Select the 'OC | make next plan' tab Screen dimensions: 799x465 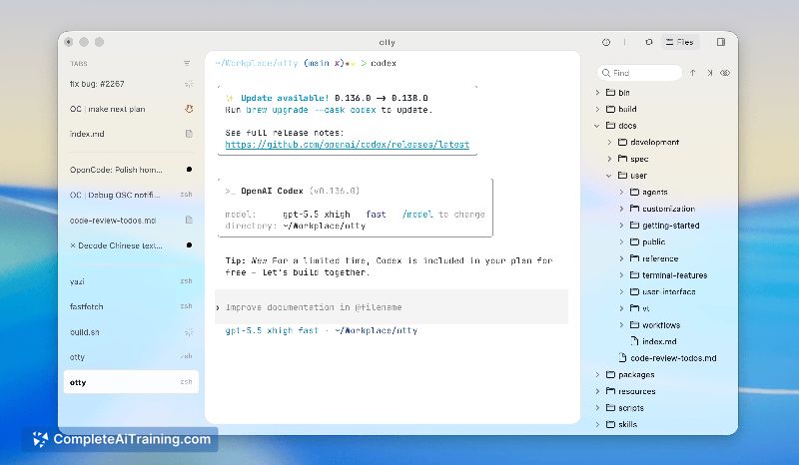click(x=131, y=109)
